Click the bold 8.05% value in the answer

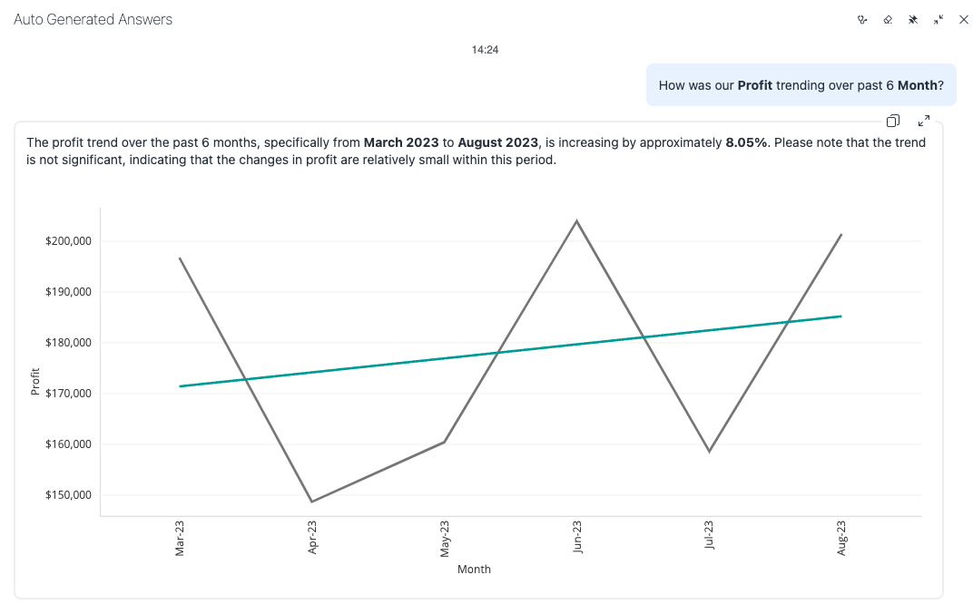coord(746,142)
